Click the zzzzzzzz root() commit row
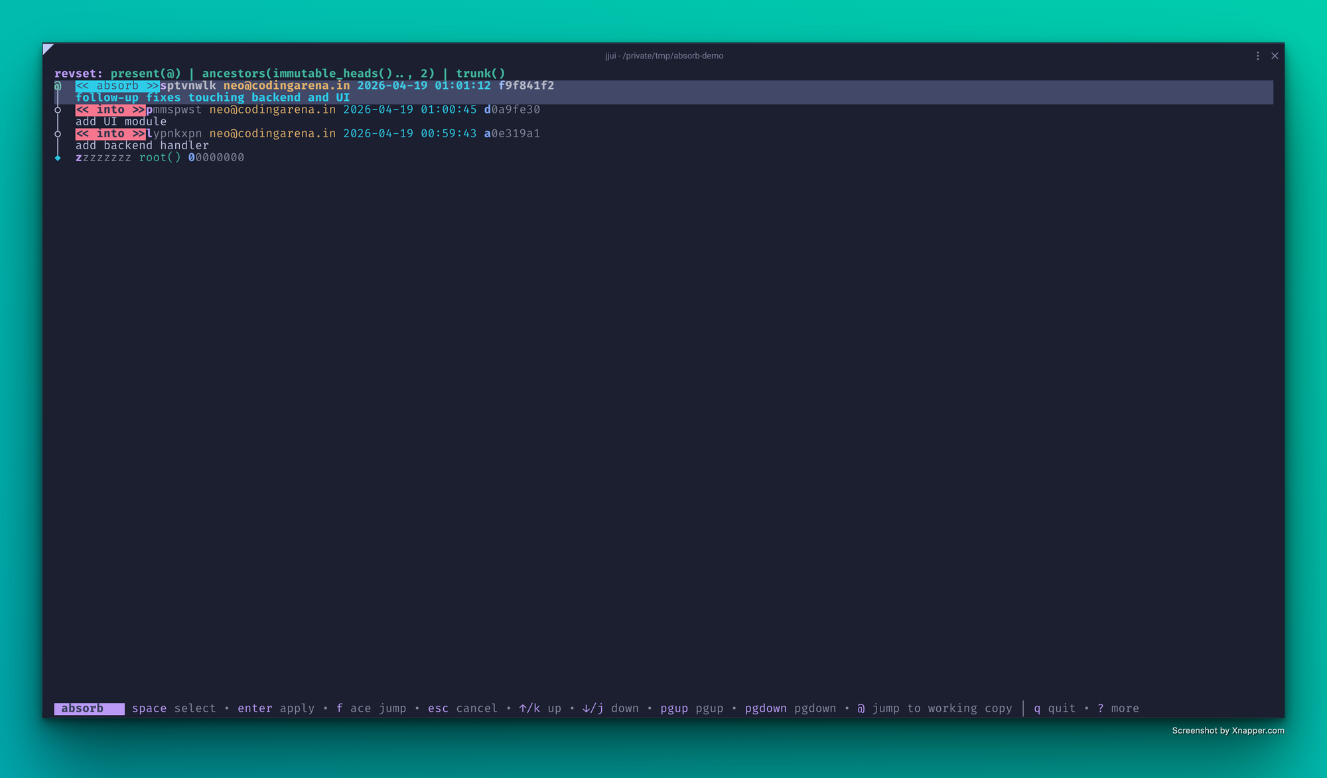The height and width of the screenshot is (778, 1327). coord(159,157)
